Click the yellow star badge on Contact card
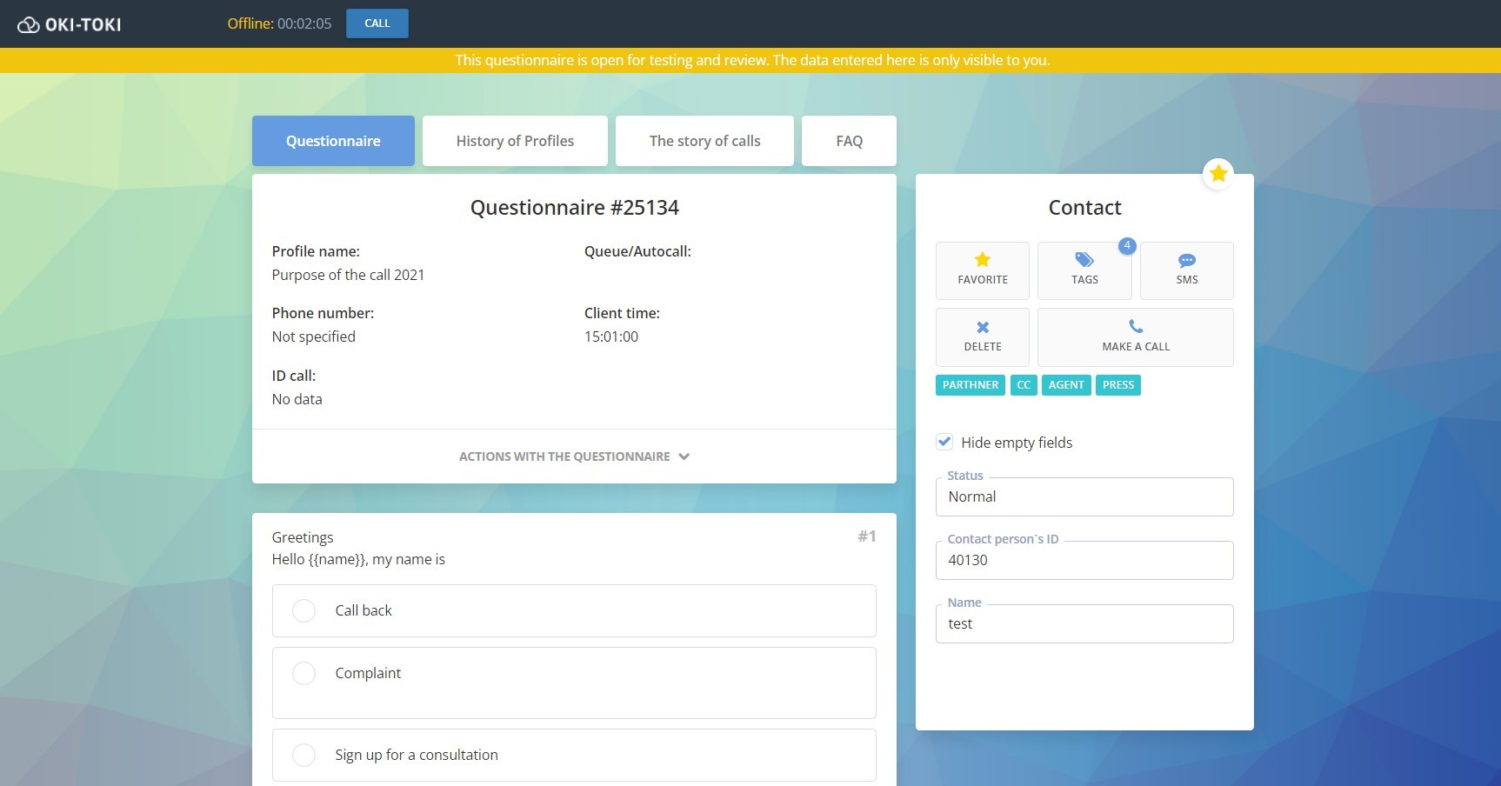 point(1217,173)
